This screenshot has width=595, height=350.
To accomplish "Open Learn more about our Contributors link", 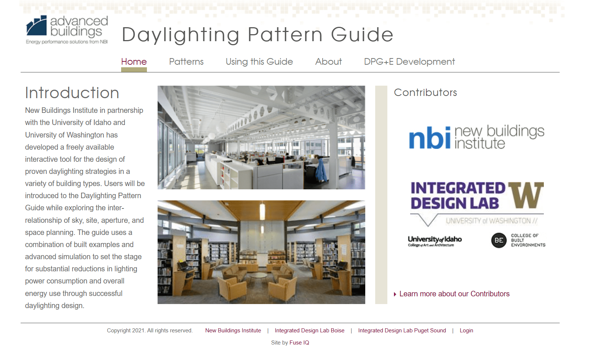I will 454,294.
